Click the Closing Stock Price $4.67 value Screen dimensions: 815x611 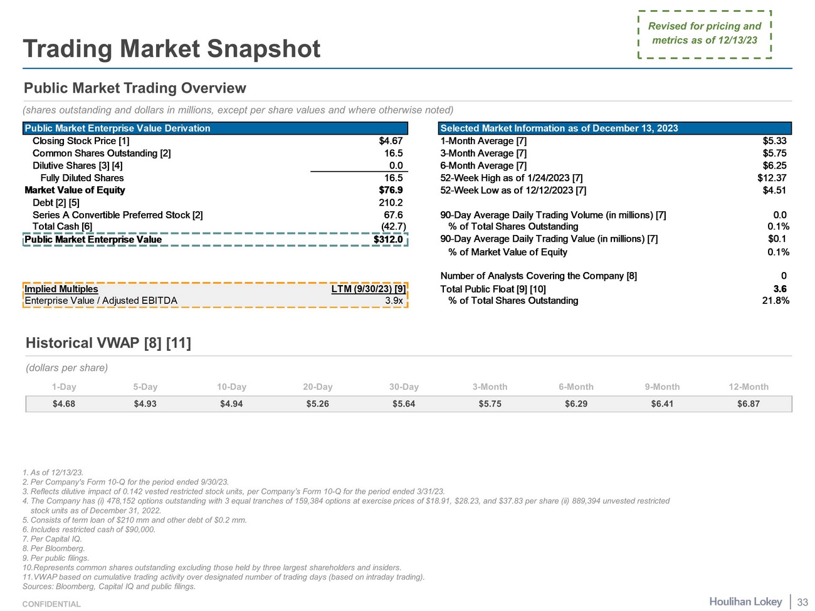[391, 141]
